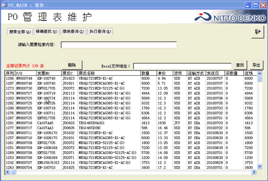
Task: Click the list scroll up arrow
Action: click(260, 74)
